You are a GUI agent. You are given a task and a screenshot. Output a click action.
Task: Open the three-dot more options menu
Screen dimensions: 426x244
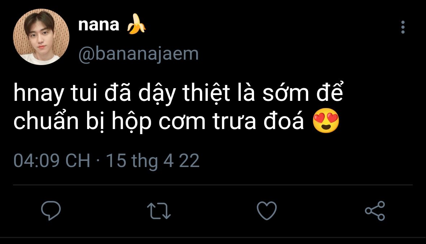[x=403, y=27]
